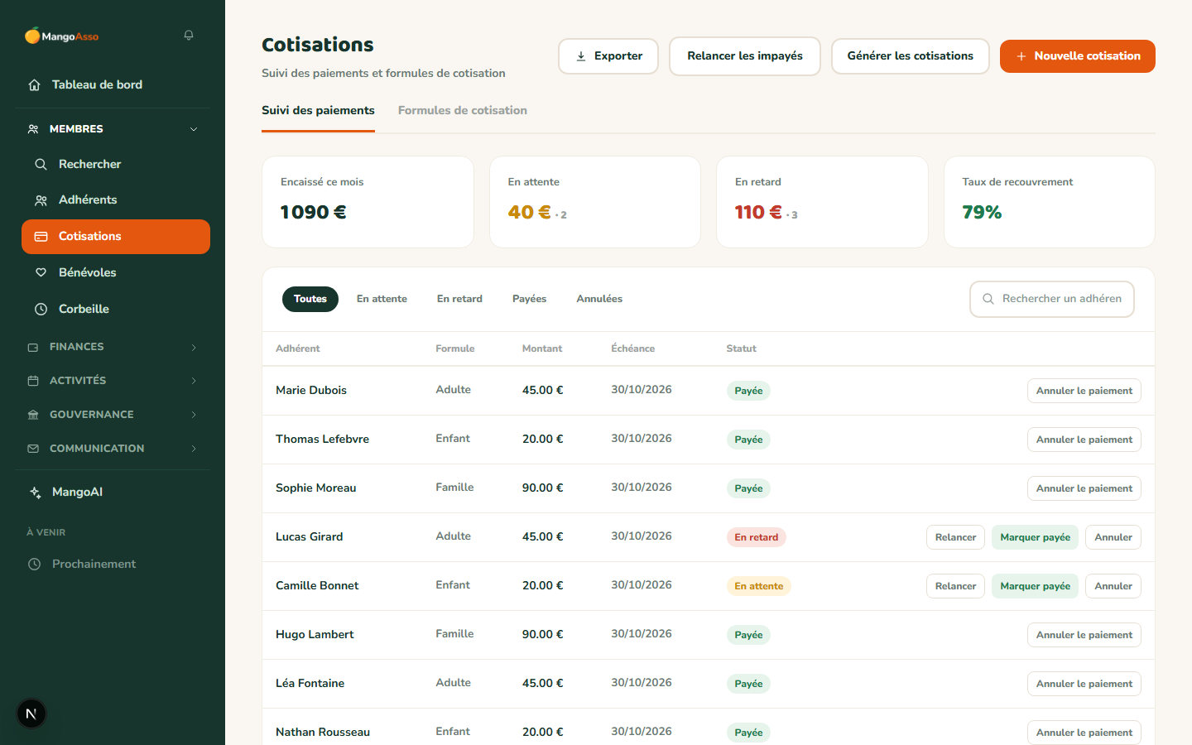Click Relancer for Camille Bonnet
1192x745 pixels.
click(x=955, y=586)
